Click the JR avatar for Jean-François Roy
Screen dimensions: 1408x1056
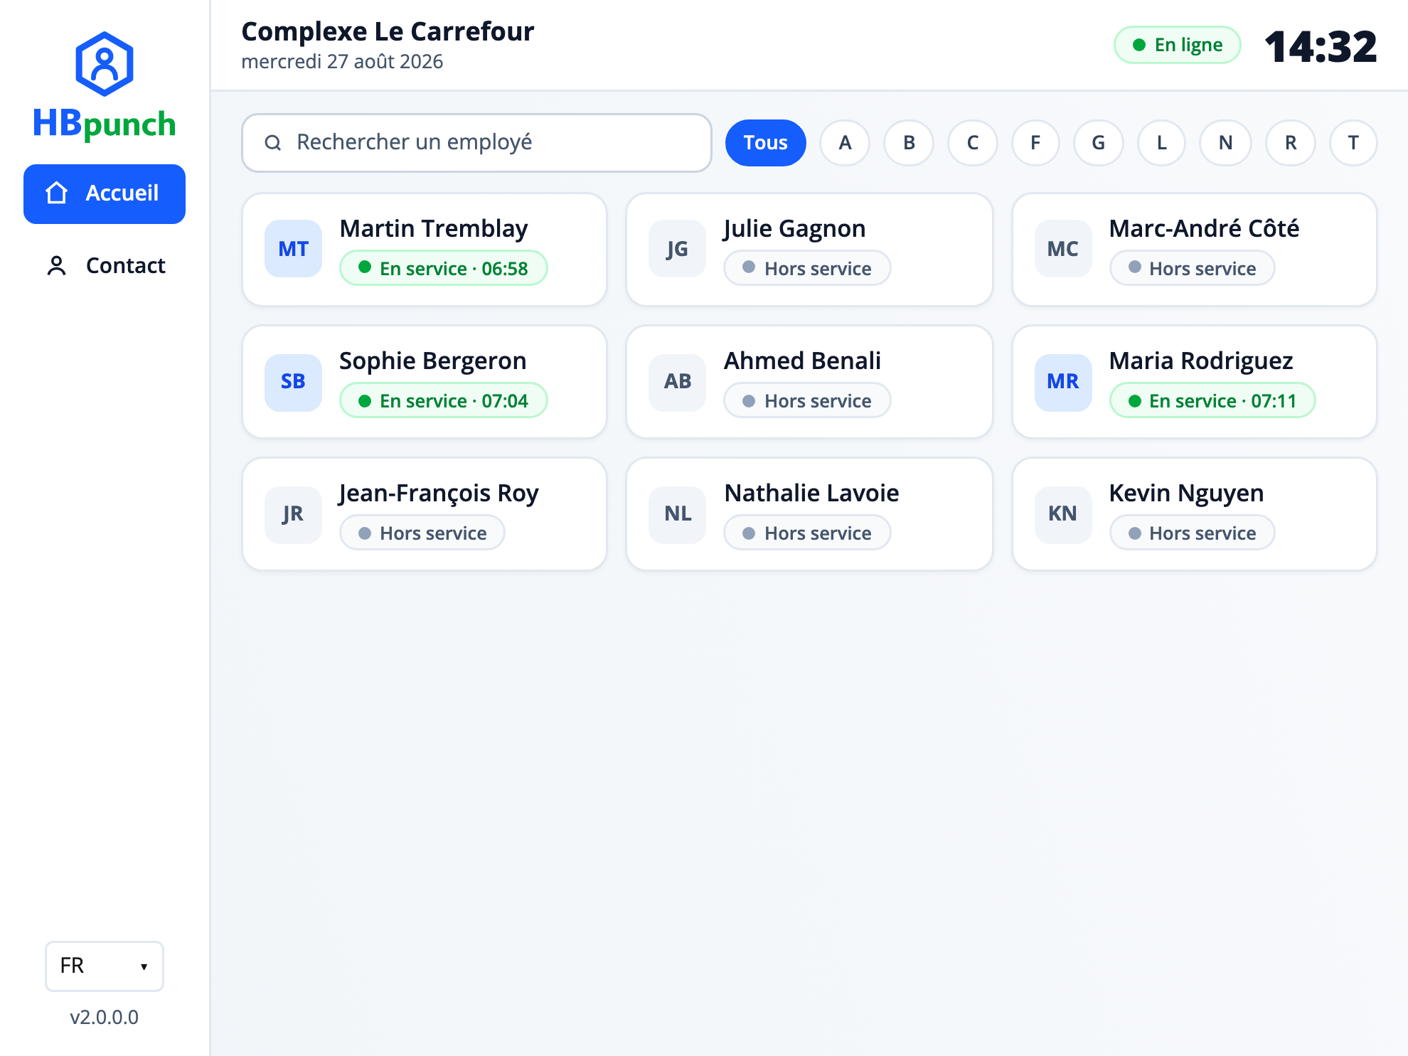293,513
